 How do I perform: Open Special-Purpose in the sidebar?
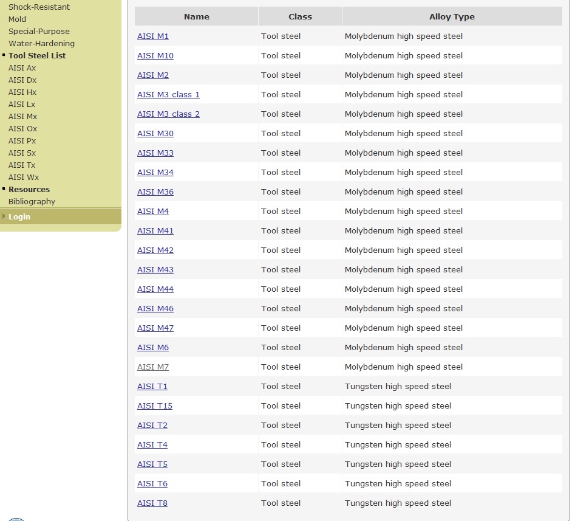[39, 32]
